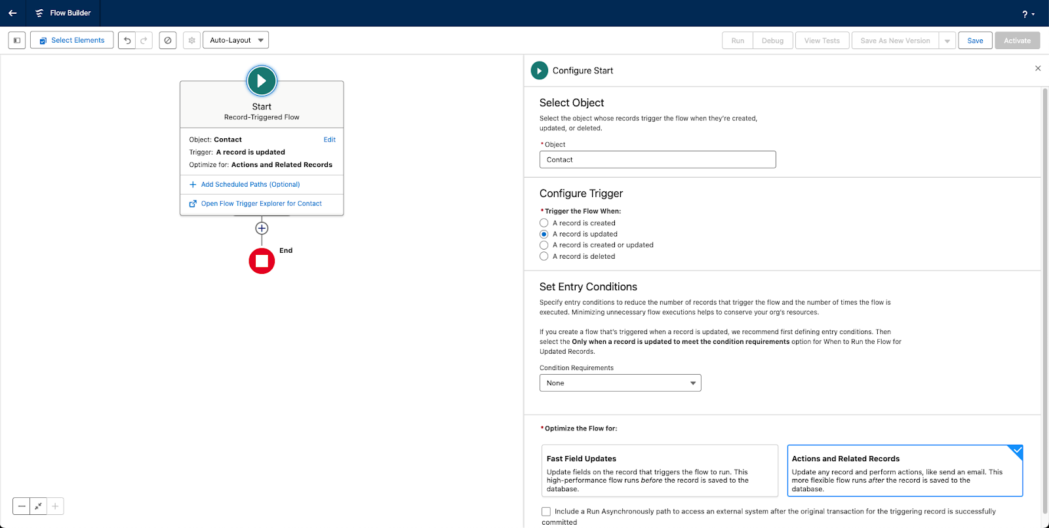Zoom in the canvas
The image size is (1049, 528).
coord(56,506)
